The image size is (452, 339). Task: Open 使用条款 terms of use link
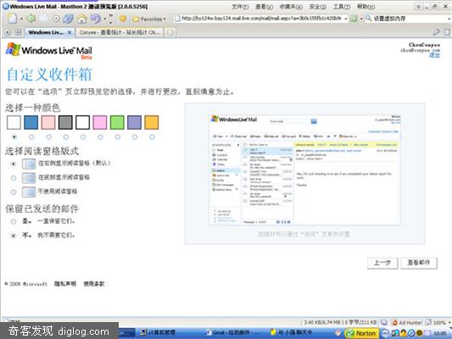coord(94,284)
